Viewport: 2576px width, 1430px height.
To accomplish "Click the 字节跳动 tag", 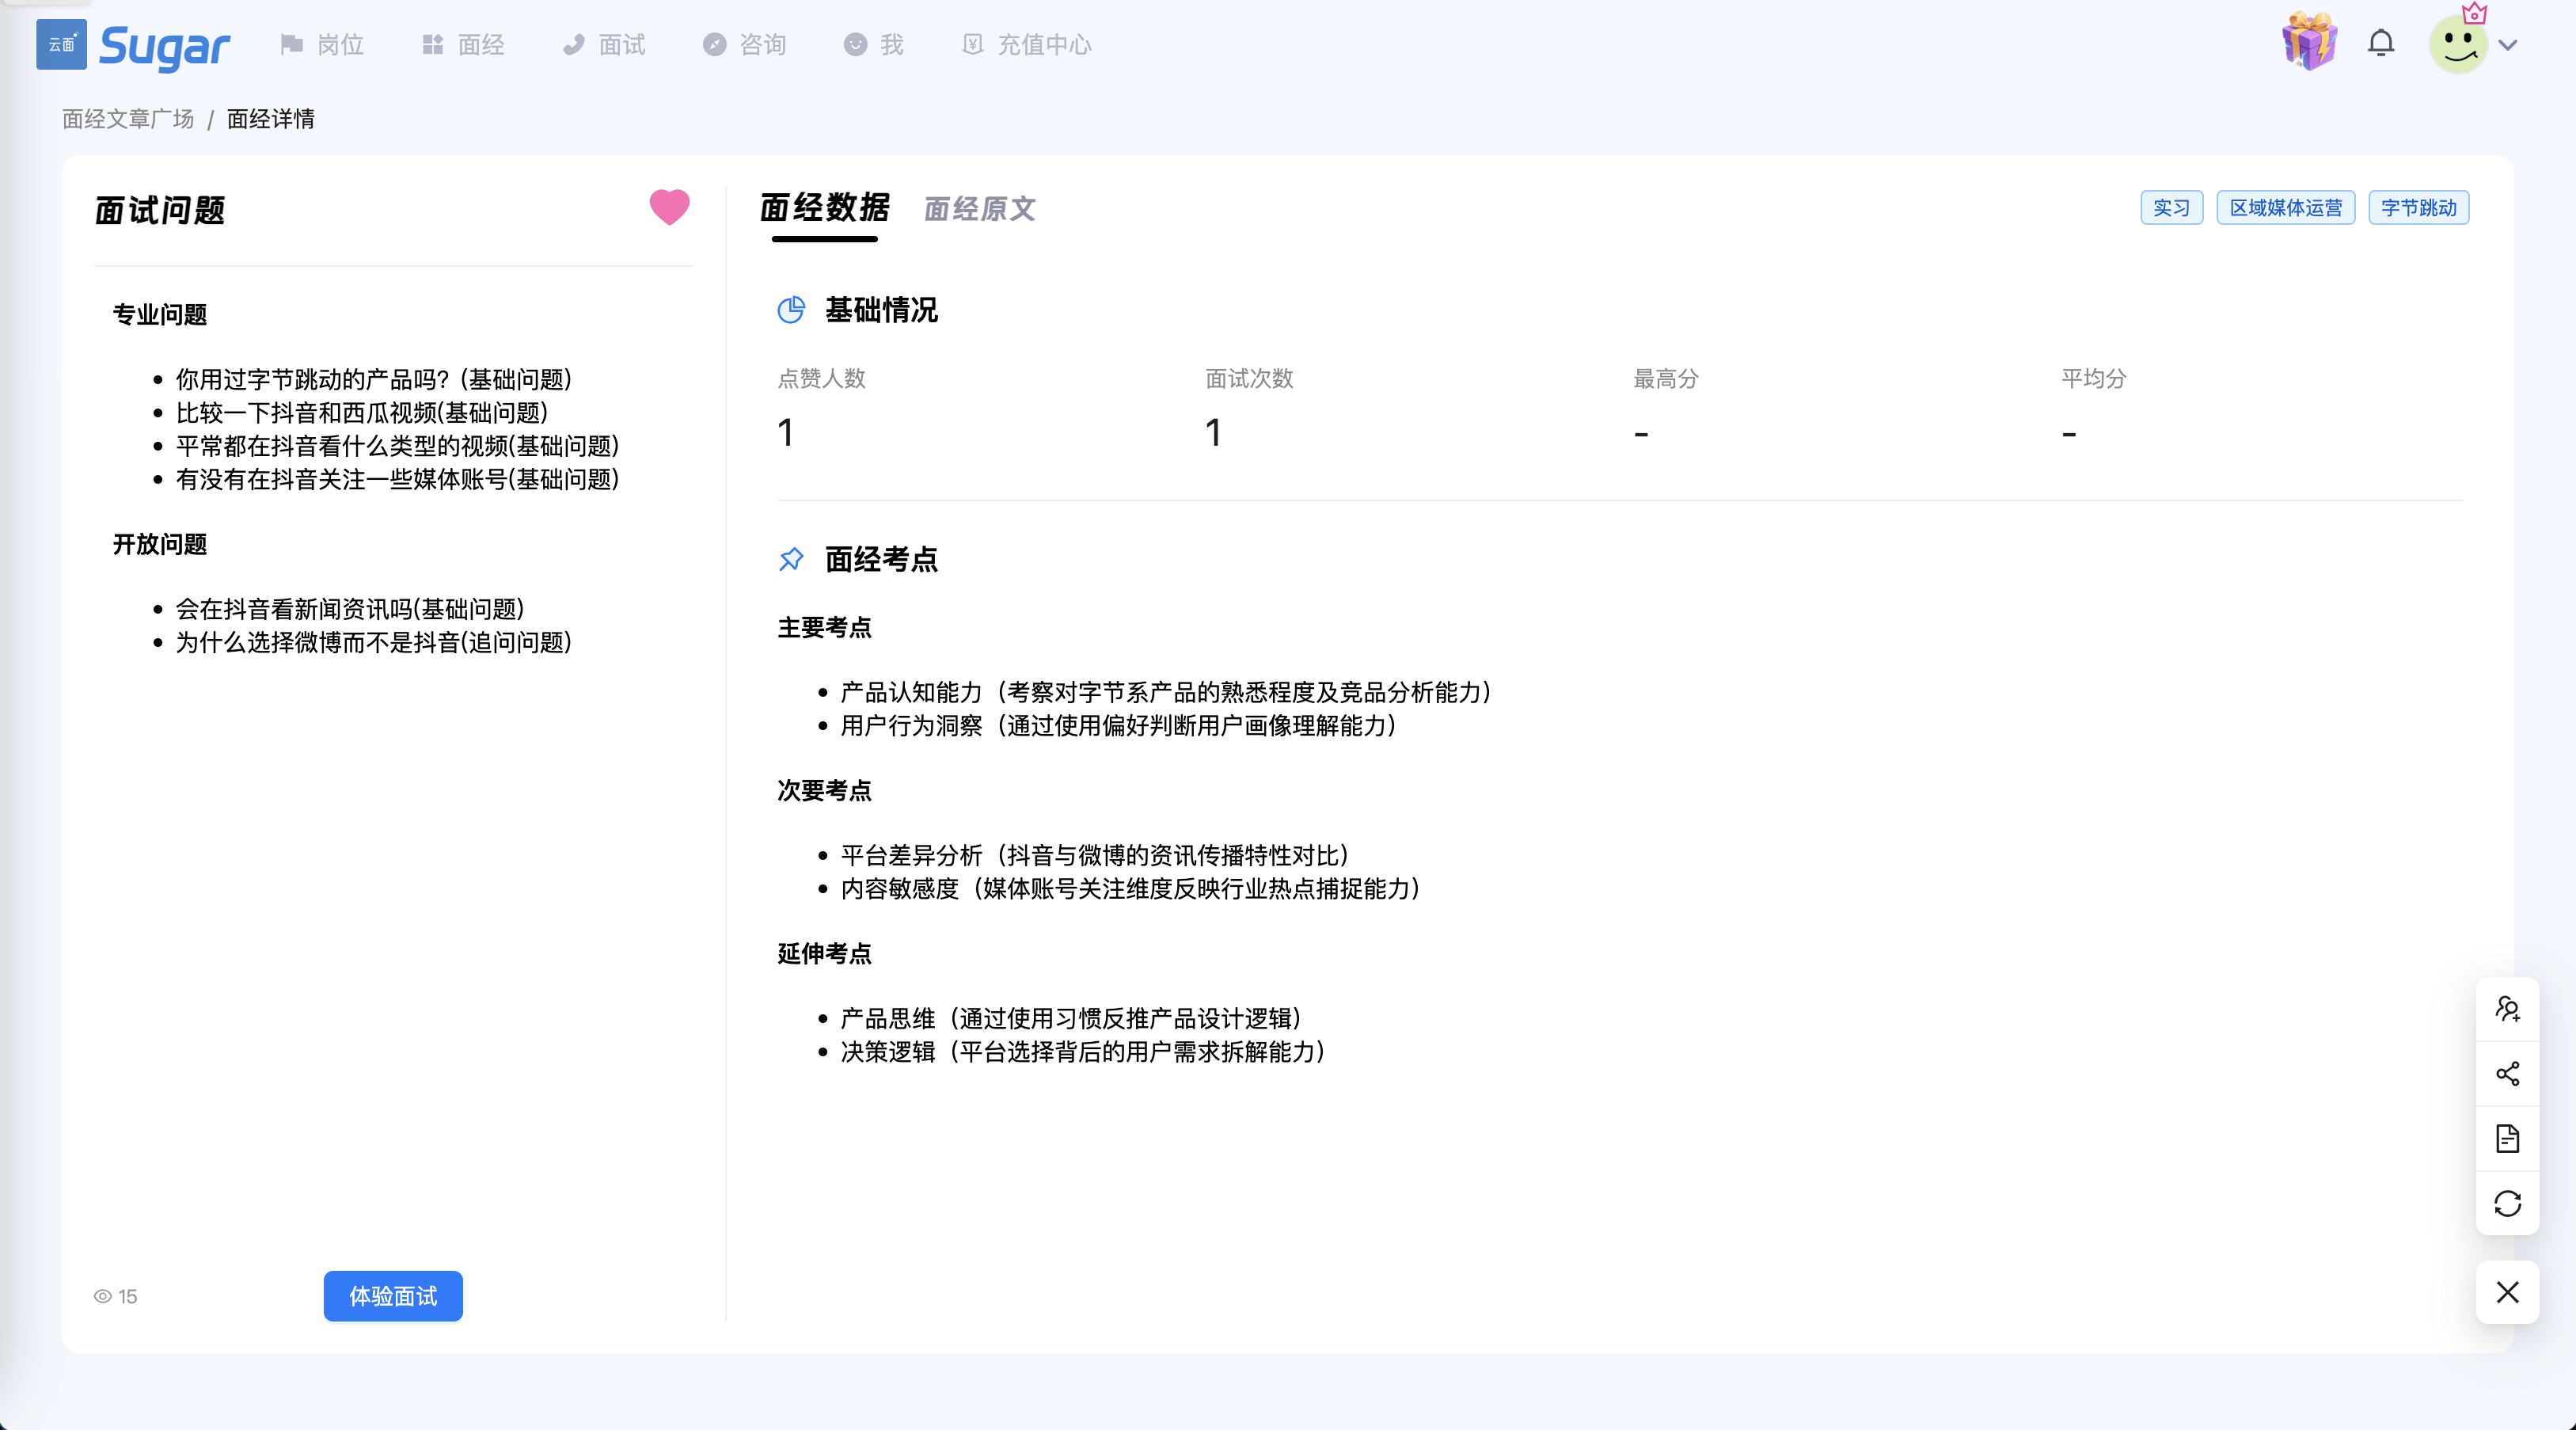I will pyautogui.click(x=2418, y=208).
